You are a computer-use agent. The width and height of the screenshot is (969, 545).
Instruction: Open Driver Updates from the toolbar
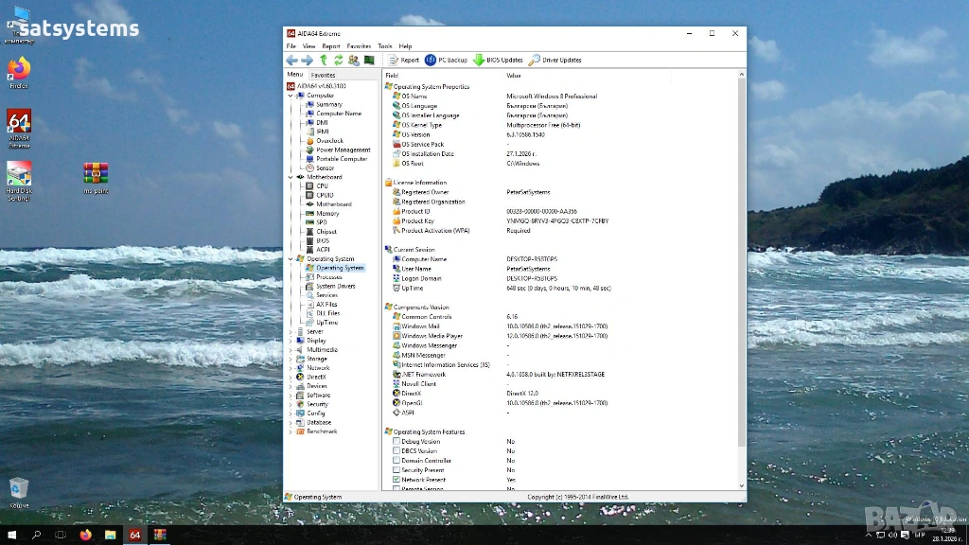click(x=555, y=60)
